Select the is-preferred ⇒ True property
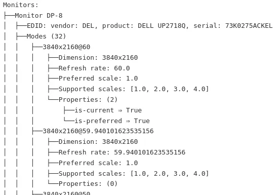Image resolution: width=277 pixels, height=195 pixels. click(112, 121)
